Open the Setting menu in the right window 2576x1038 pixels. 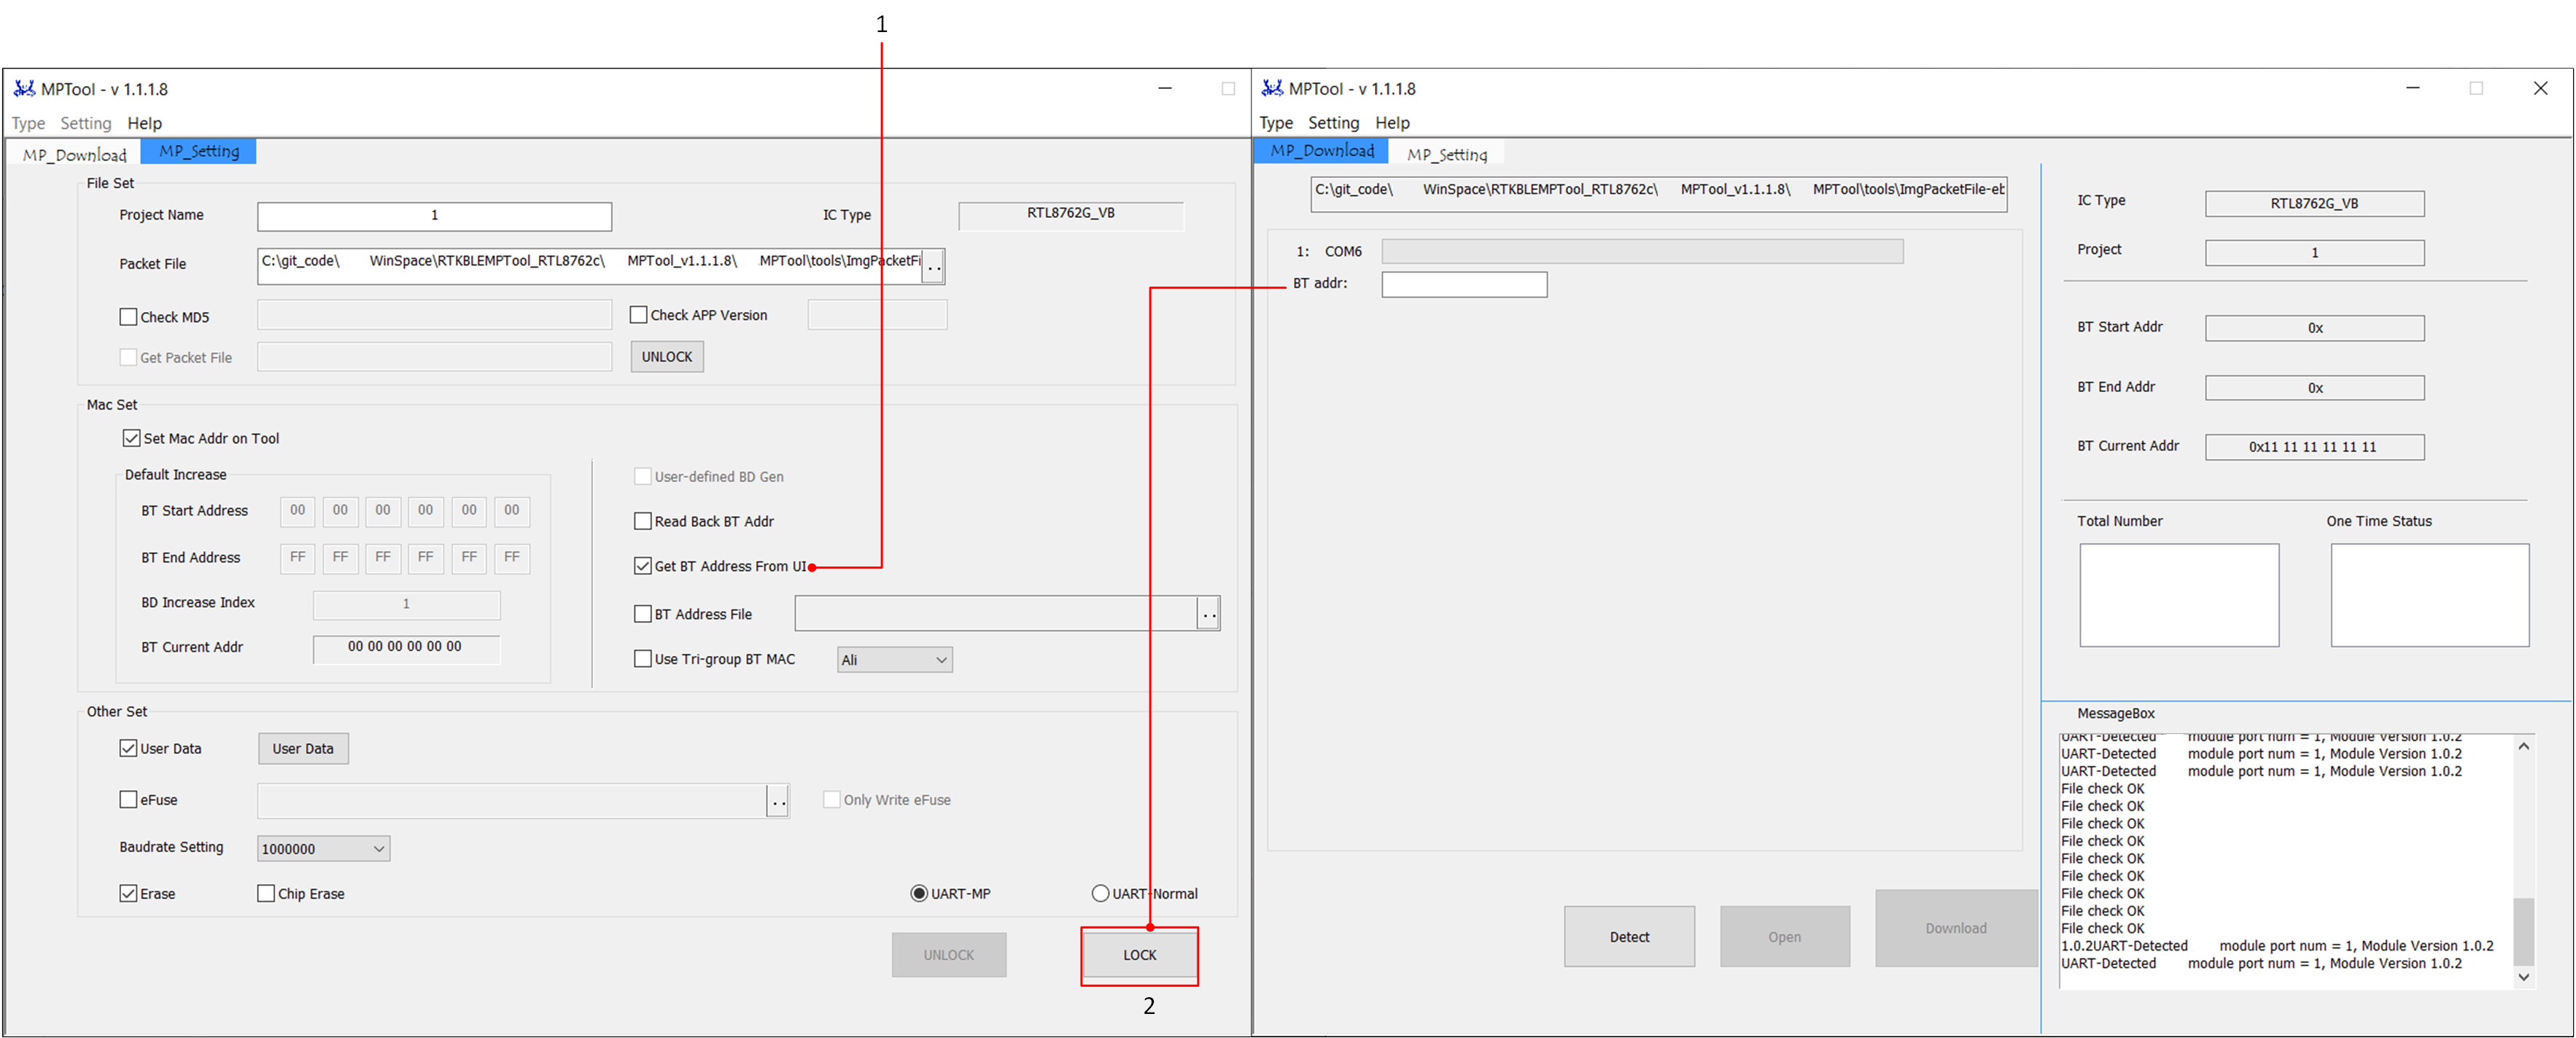[x=1333, y=123]
